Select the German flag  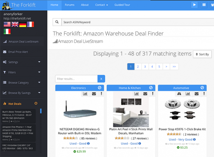pyautogui.click(x=23, y=24)
